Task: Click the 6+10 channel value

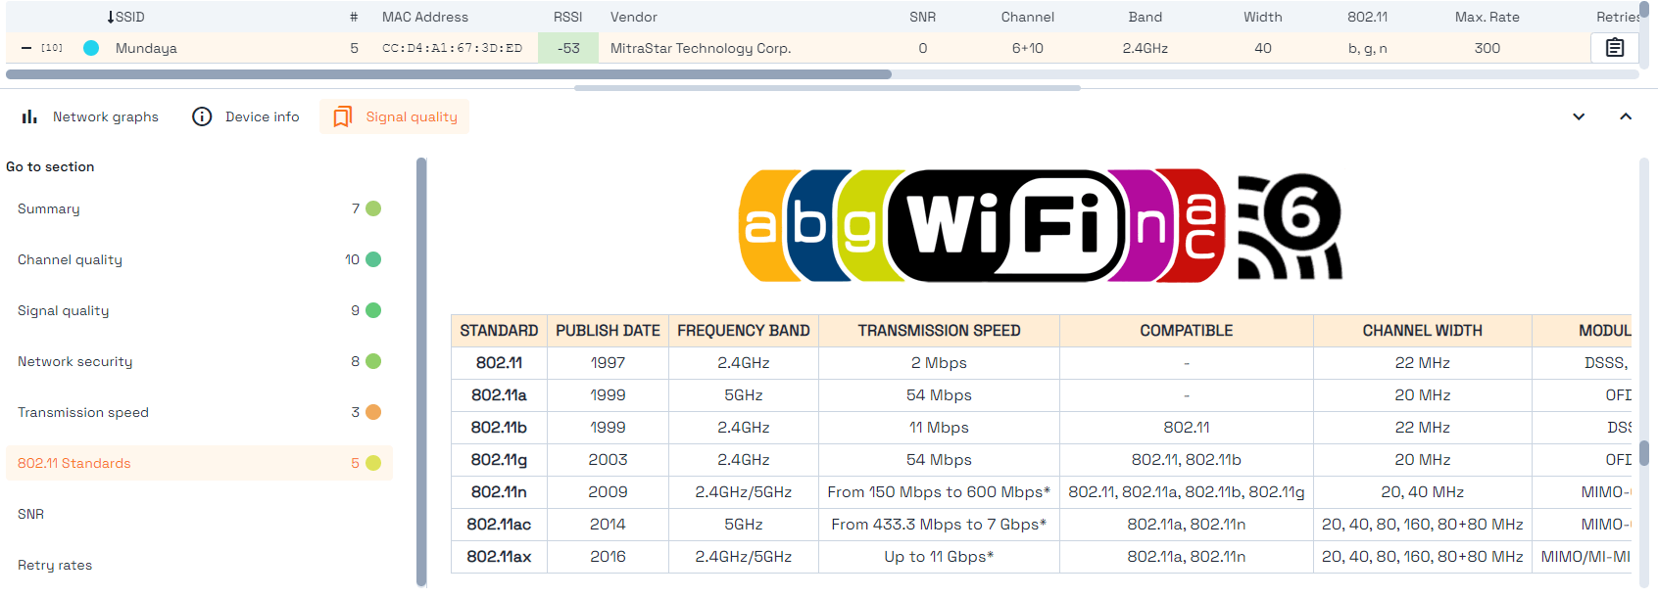Action: (x=1028, y=48)
